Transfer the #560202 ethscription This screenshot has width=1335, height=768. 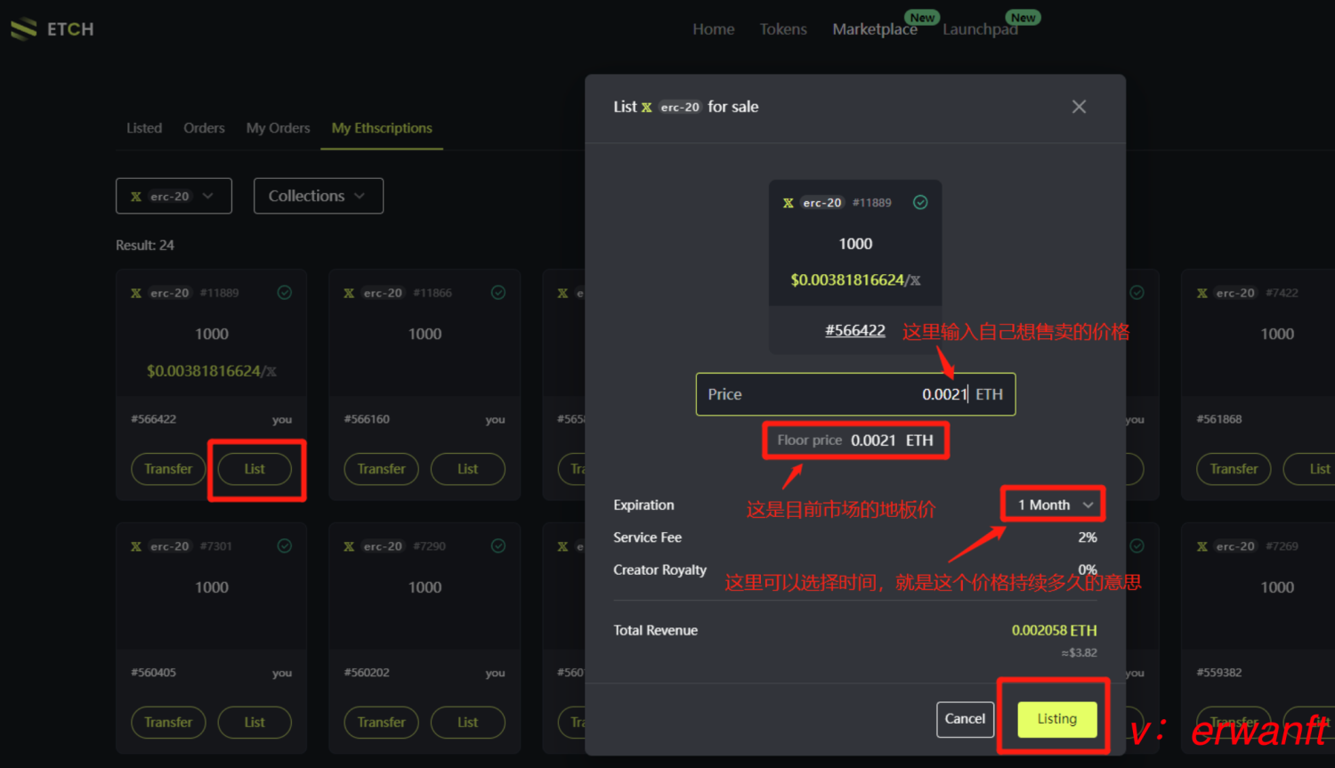point(381,723)
